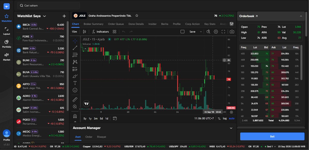
Task: Toggle the chart layout square checkbox
Action: point(182,32)
